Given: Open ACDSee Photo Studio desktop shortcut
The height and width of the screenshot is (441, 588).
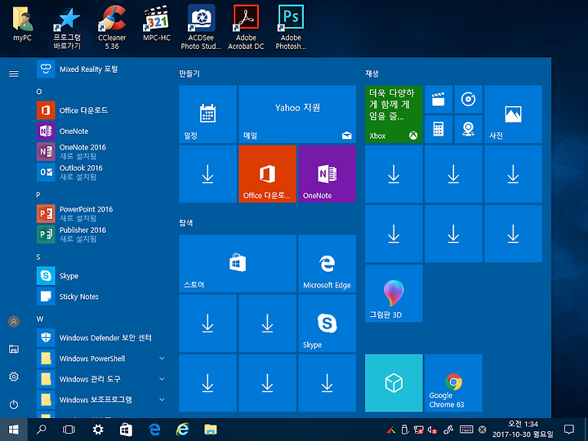Looking at the screenshot, I should pos(201,29).
